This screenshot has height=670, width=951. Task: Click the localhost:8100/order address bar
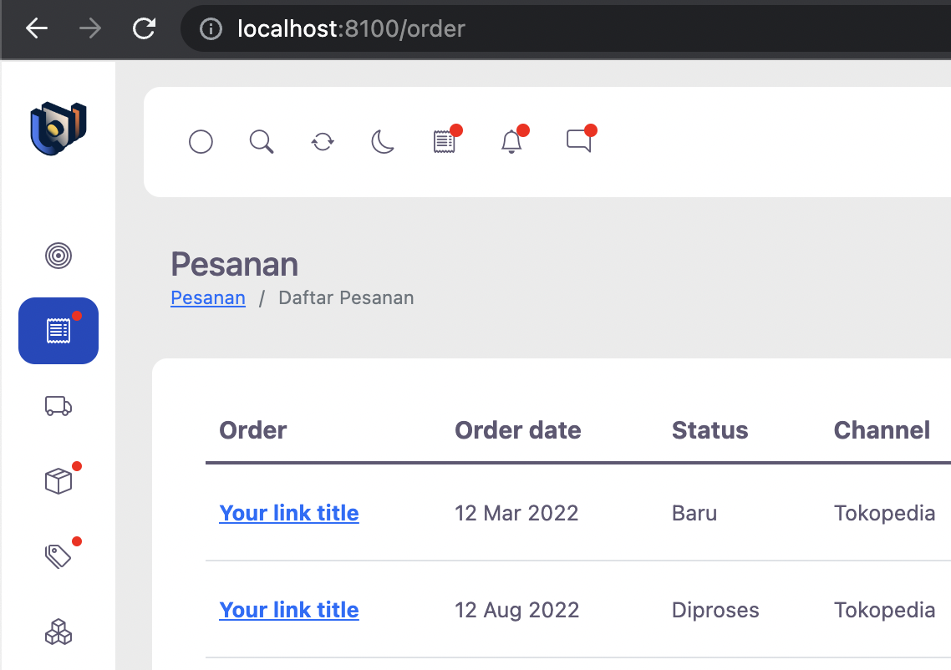(564, 28)
